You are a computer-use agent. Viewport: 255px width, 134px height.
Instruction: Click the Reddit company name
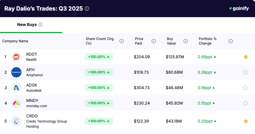pos(31,60)
